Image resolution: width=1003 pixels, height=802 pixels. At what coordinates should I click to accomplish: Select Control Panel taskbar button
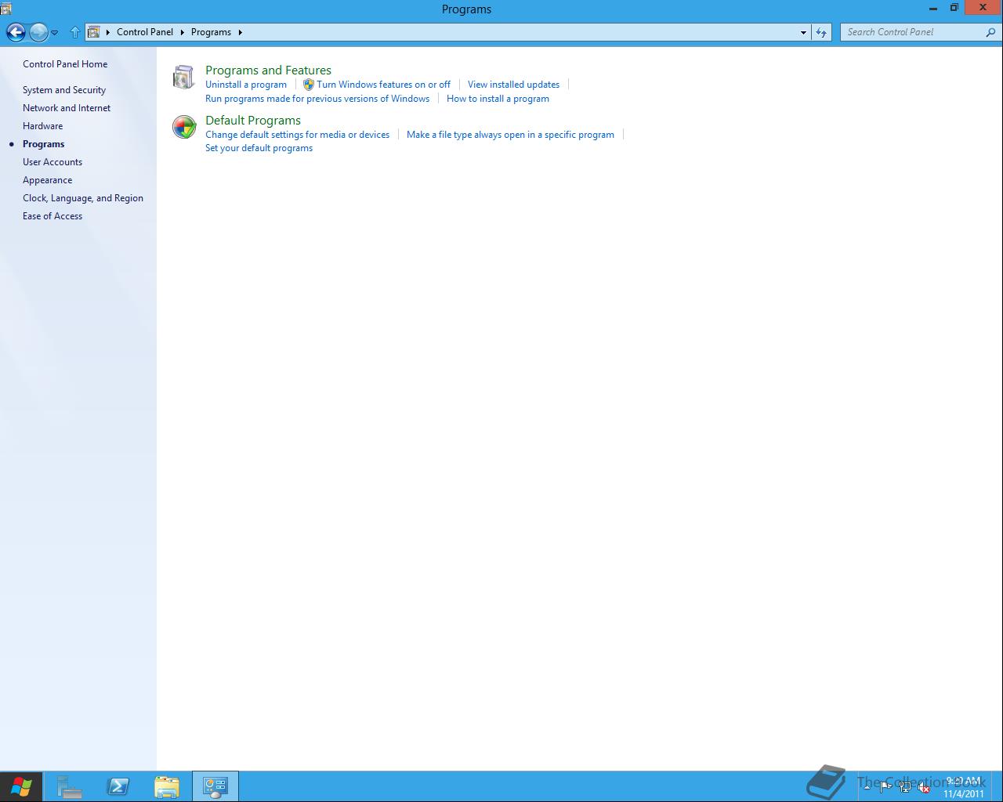[x=215, y=786]
